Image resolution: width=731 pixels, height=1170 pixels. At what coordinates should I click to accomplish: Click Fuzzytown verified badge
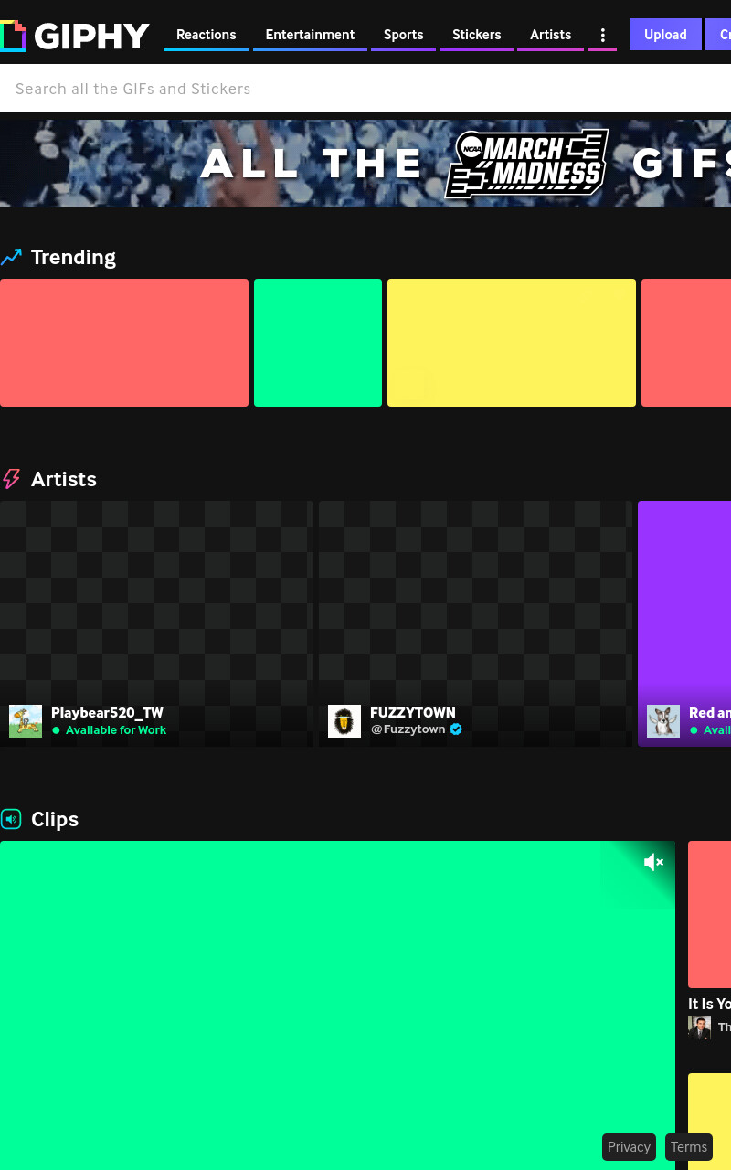[x=456, y=729]
